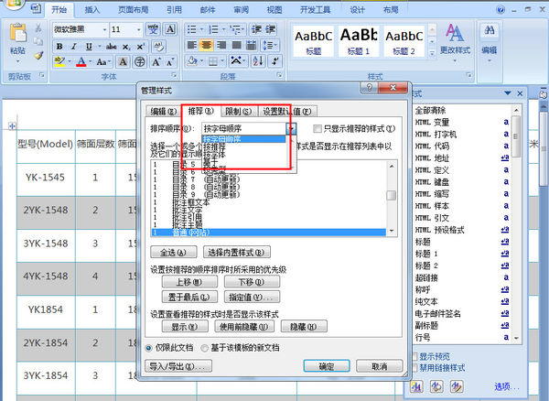Click the New Style icon in the styles pane

(x=416, y=386)
